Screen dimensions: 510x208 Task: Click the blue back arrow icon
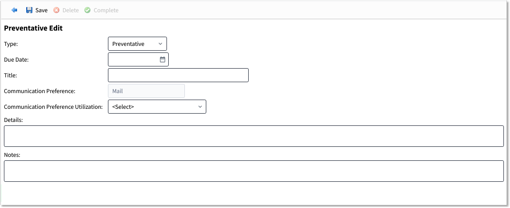pos(14,10)
